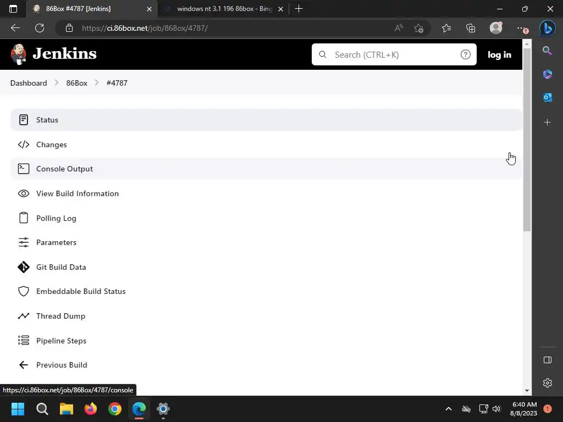Open the Outlook sidebar icon
Image resolution: width=563 pixels, height=422 pixels.
point(547,97)
